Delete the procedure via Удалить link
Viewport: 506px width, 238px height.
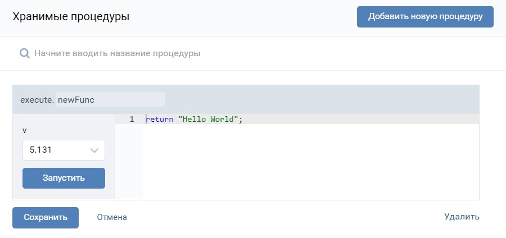[x=462, y=217]
